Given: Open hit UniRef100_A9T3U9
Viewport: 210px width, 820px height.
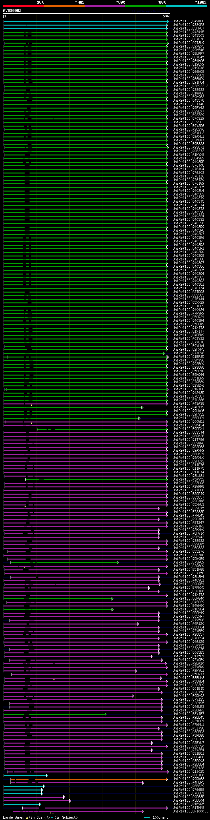Looking at the screenshot, I should 188,43.
